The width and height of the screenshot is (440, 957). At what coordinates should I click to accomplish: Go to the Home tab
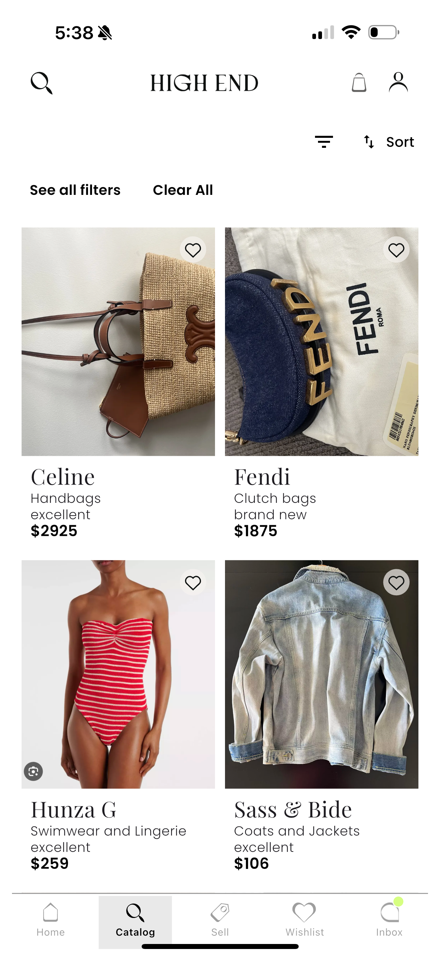tap(50, 920)
